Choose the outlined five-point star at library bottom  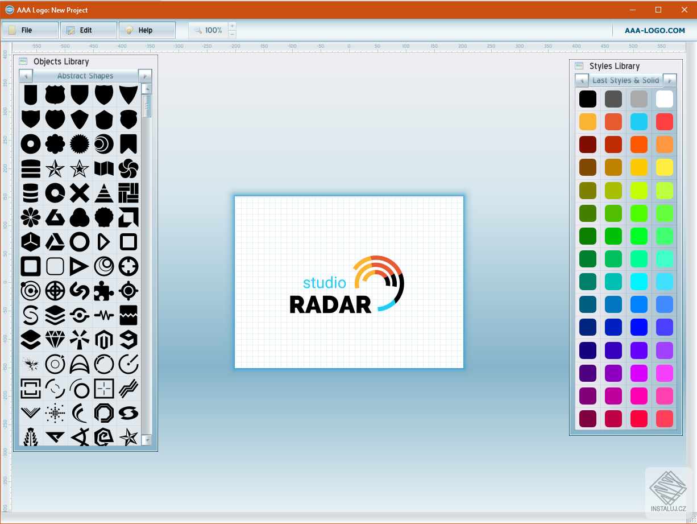(128, 437)
